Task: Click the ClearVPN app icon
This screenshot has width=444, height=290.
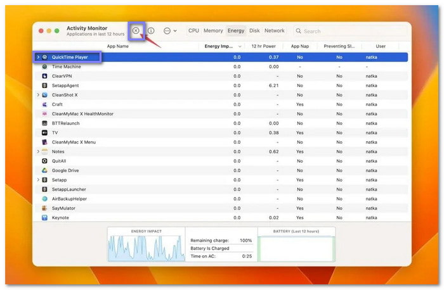Action: [45, 76]
